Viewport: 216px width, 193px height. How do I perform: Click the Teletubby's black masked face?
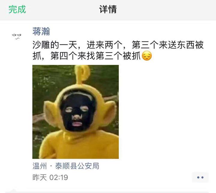77,112
